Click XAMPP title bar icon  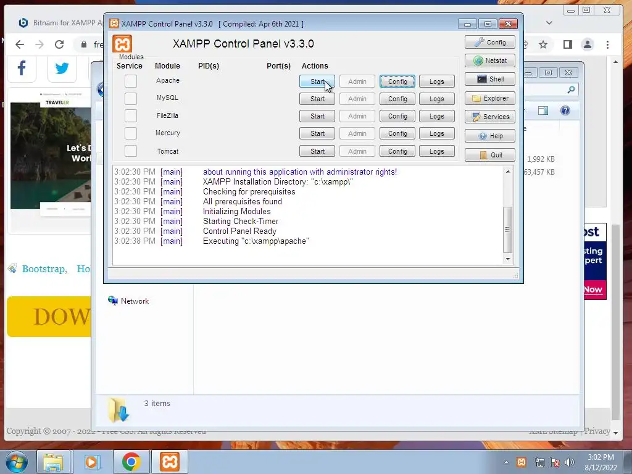[114, 24]
